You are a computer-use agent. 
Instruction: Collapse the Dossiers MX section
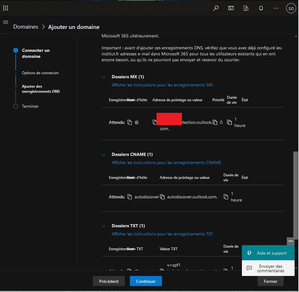coord(104,77)
